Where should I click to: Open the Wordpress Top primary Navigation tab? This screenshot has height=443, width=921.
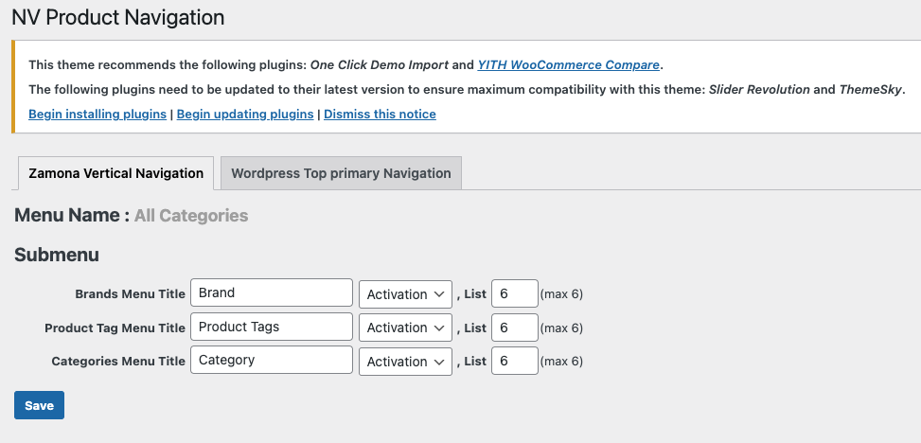pos(341,173)
